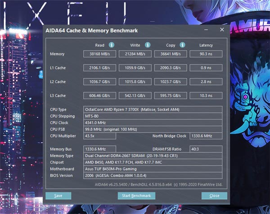This screenshot has width=270, height=214.
Task: Click North Bridge Clock value 1330.6 MHz
Action: [206, 136]
